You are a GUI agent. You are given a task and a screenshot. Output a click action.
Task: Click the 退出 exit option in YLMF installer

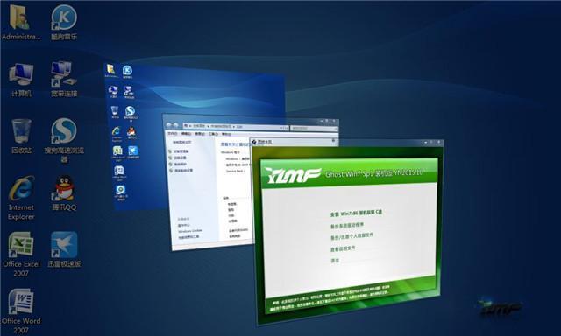(335, 261)
